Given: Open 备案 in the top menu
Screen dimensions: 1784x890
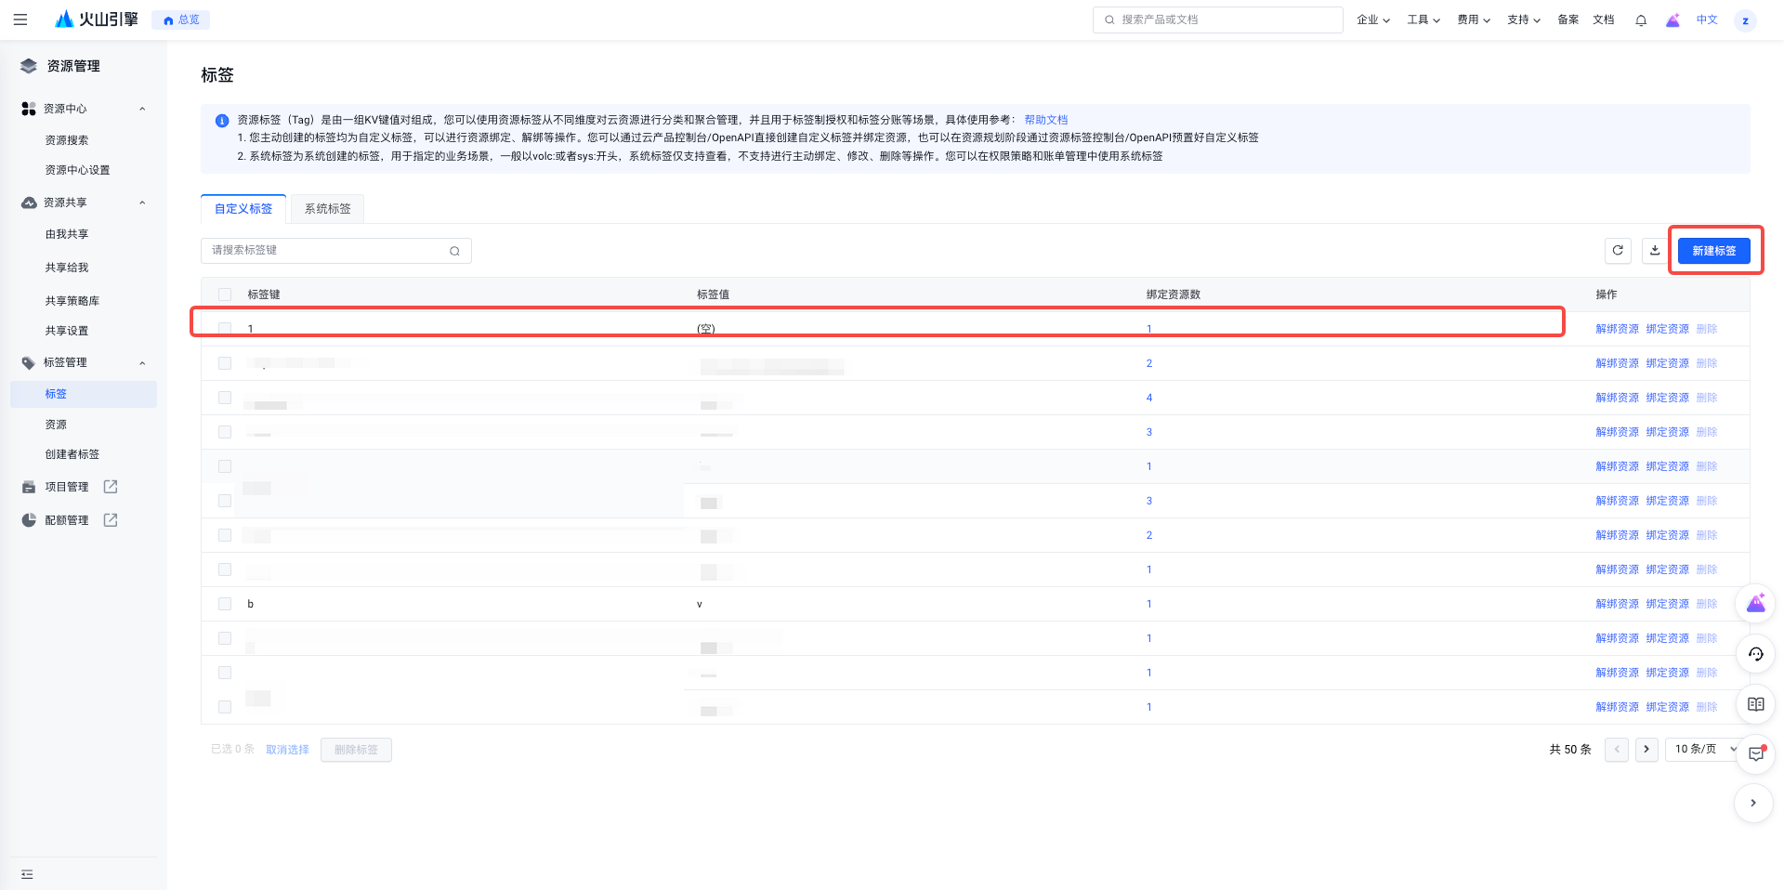Looking at the screenshot, I should [x=1568, y=20].
